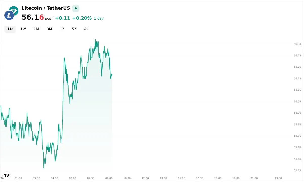Open the Litecoin / TetherUS symbol title

coord(46,8)
